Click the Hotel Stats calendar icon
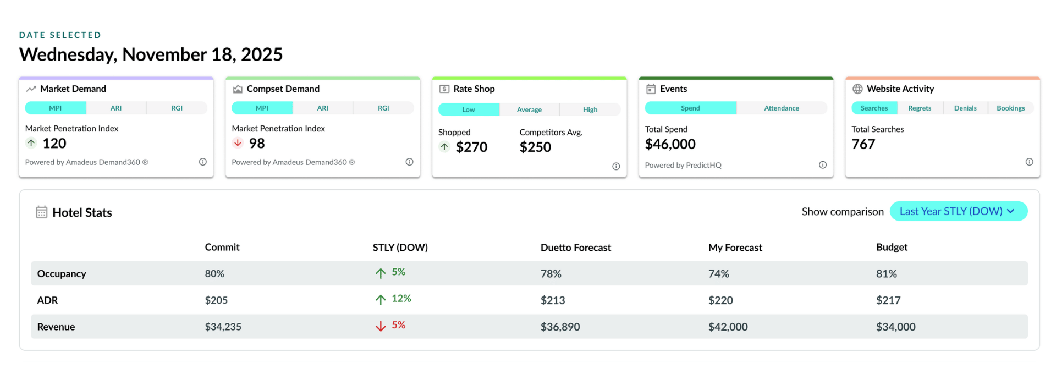This screenshot has height=385, width=1056. (41, 212)
